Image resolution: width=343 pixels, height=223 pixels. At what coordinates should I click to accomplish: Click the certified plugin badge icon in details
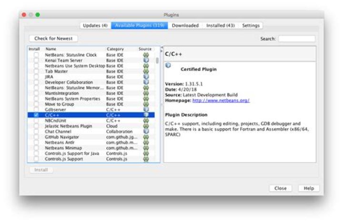click(168, 66)
